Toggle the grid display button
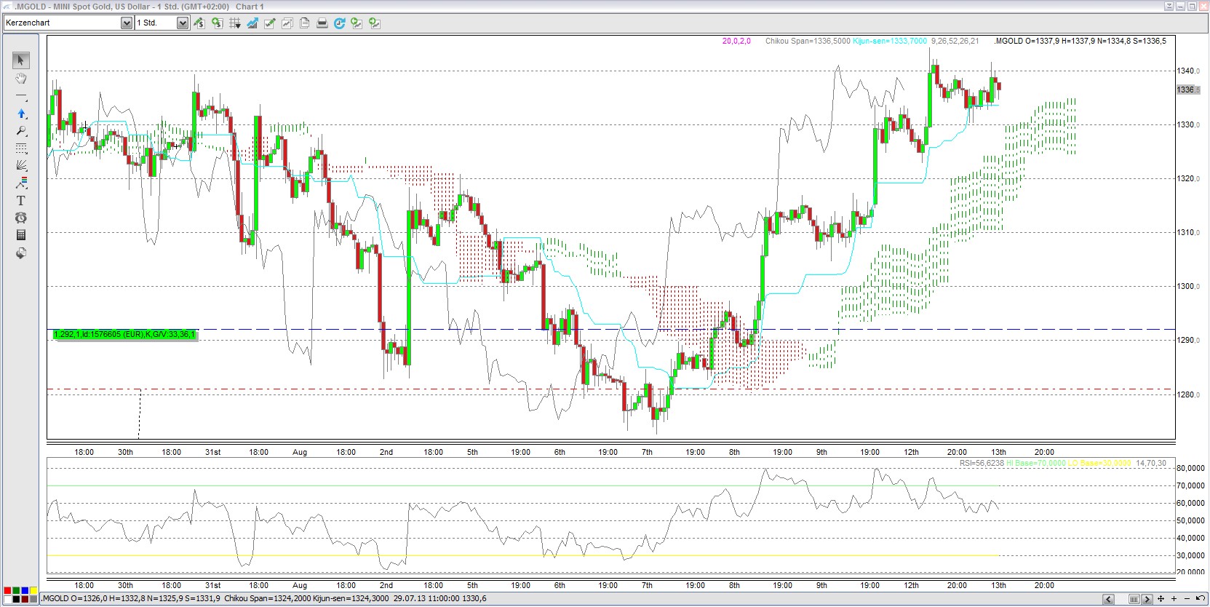This screenshot has height=607, width=1210. (234, 23)
